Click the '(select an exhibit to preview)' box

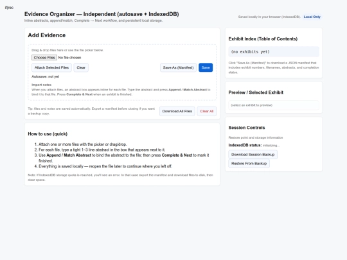pyautogui.click(x=274, y=105)
